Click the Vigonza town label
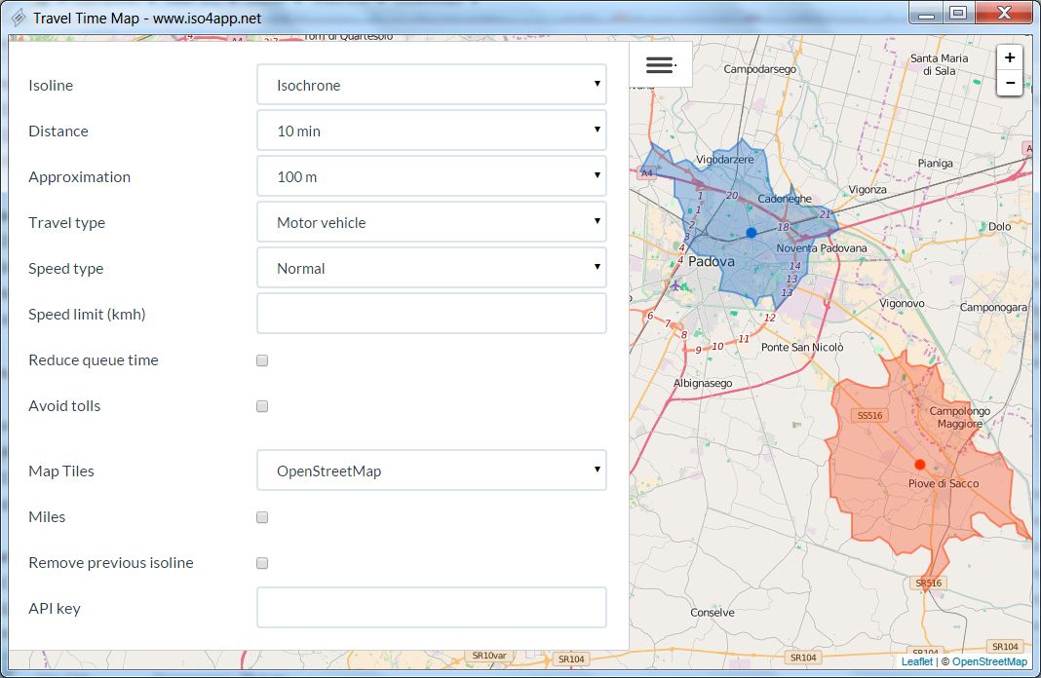Image resolution: width=1041 pixels, height=678 pixels. point(867,190)
